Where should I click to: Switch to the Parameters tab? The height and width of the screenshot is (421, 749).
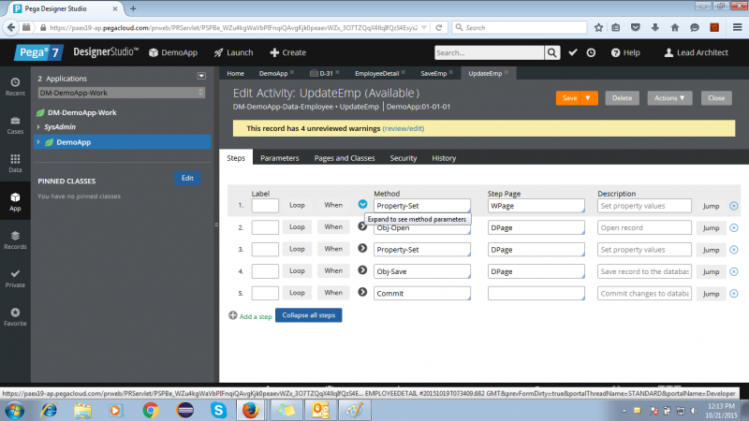(279, 158)
